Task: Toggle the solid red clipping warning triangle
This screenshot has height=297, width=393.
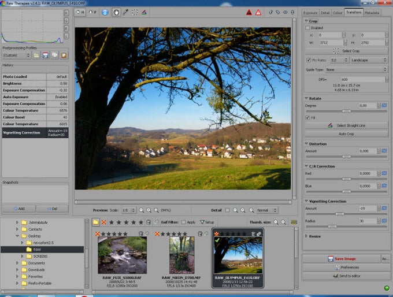Action: [249, 12]
